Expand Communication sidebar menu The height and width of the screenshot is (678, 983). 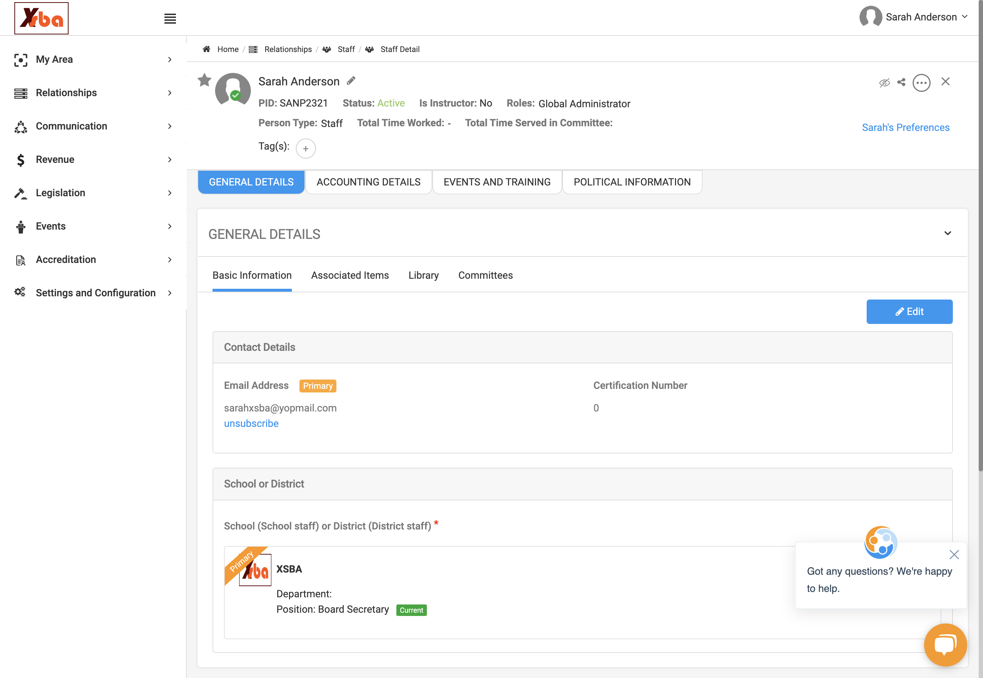[94, 126]
